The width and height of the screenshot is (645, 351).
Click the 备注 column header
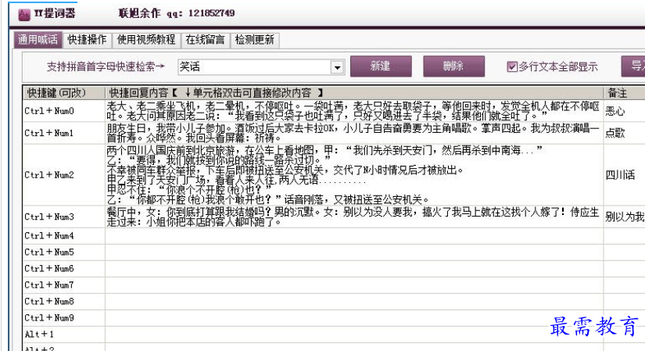pyautogui.click(x=625, y=93)
